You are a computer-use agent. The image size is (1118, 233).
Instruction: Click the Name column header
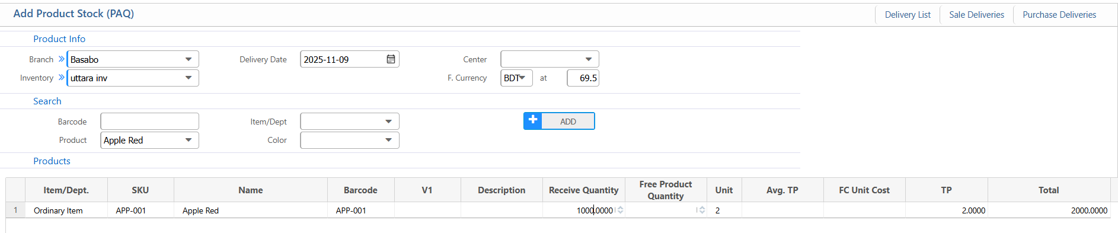(251, 190)
